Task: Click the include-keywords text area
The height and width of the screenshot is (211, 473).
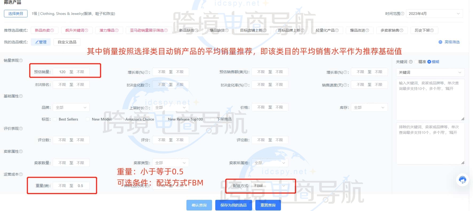Action: (x=430, y=100)
